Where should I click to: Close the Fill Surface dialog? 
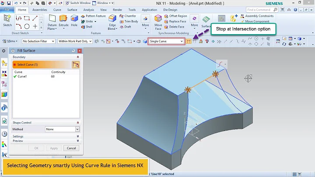coord(80,51)
